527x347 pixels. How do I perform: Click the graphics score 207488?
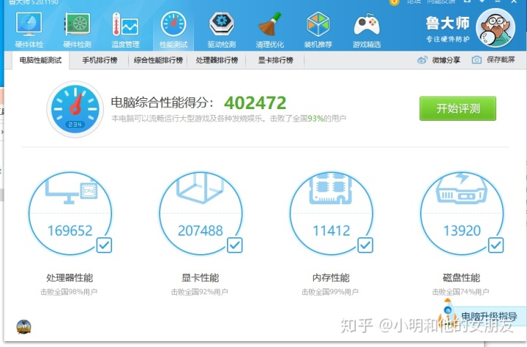coord(201,231)
